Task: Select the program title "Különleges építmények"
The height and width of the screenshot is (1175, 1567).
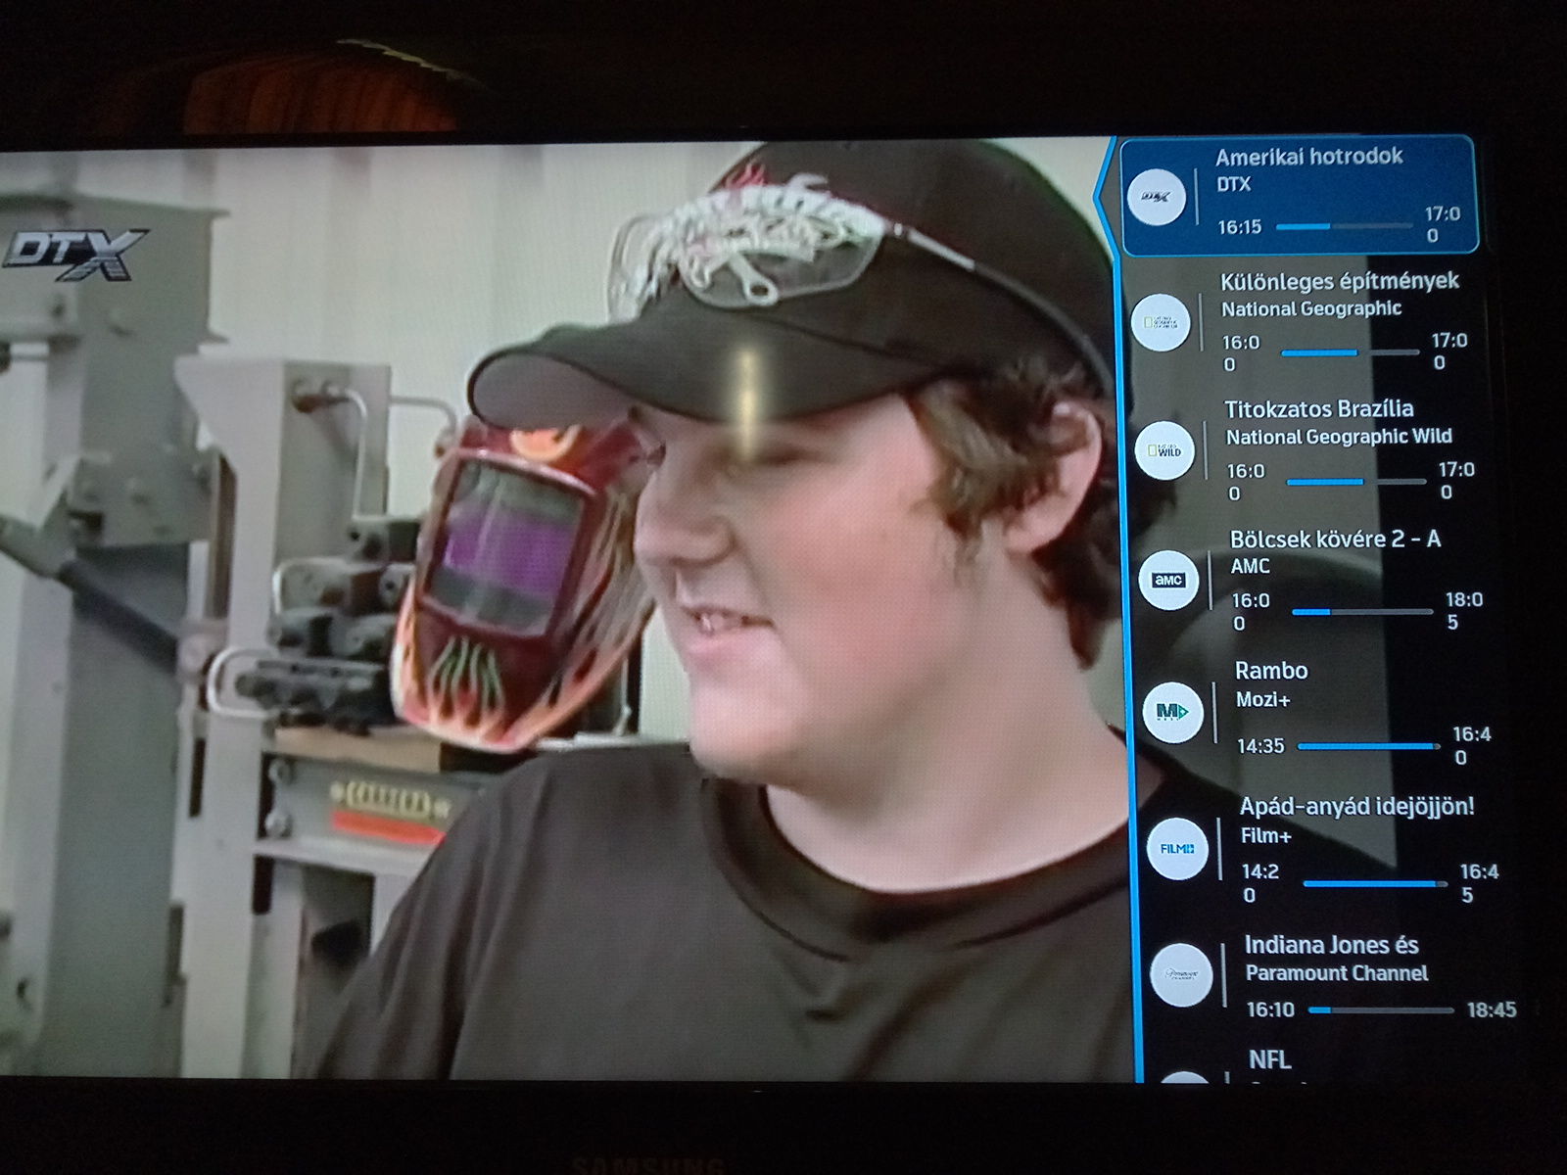Action: click(x=1340, y=282)
